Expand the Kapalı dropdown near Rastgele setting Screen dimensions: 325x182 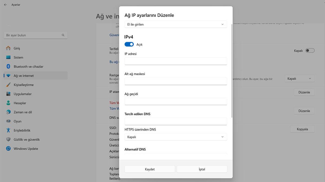pos(299,78)
